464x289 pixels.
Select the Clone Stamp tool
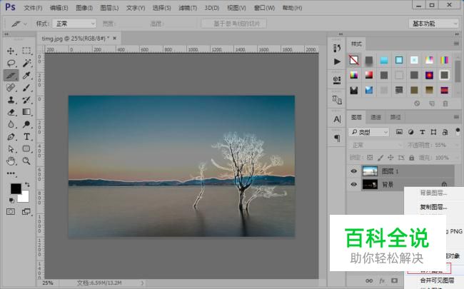[x=11, y=100]
